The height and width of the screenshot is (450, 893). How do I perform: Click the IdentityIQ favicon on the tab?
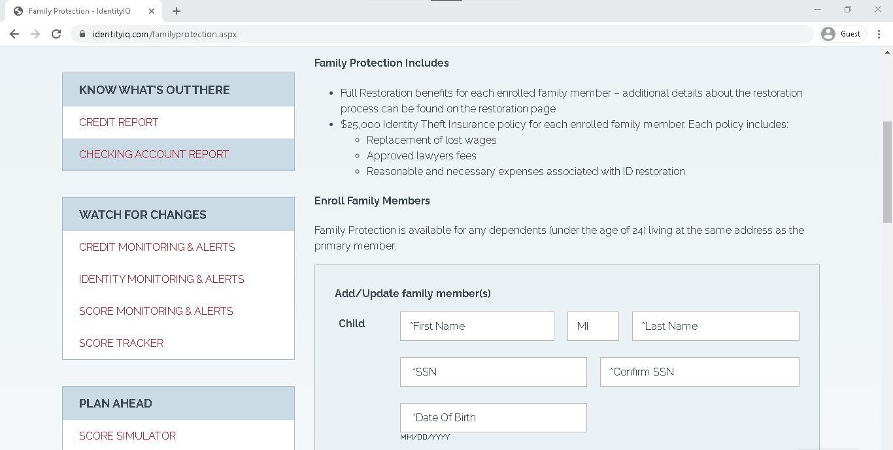pos(18,10)
